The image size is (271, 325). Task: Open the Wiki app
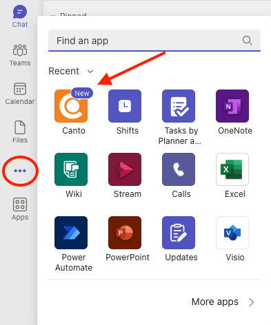click(x=71, y=169)
